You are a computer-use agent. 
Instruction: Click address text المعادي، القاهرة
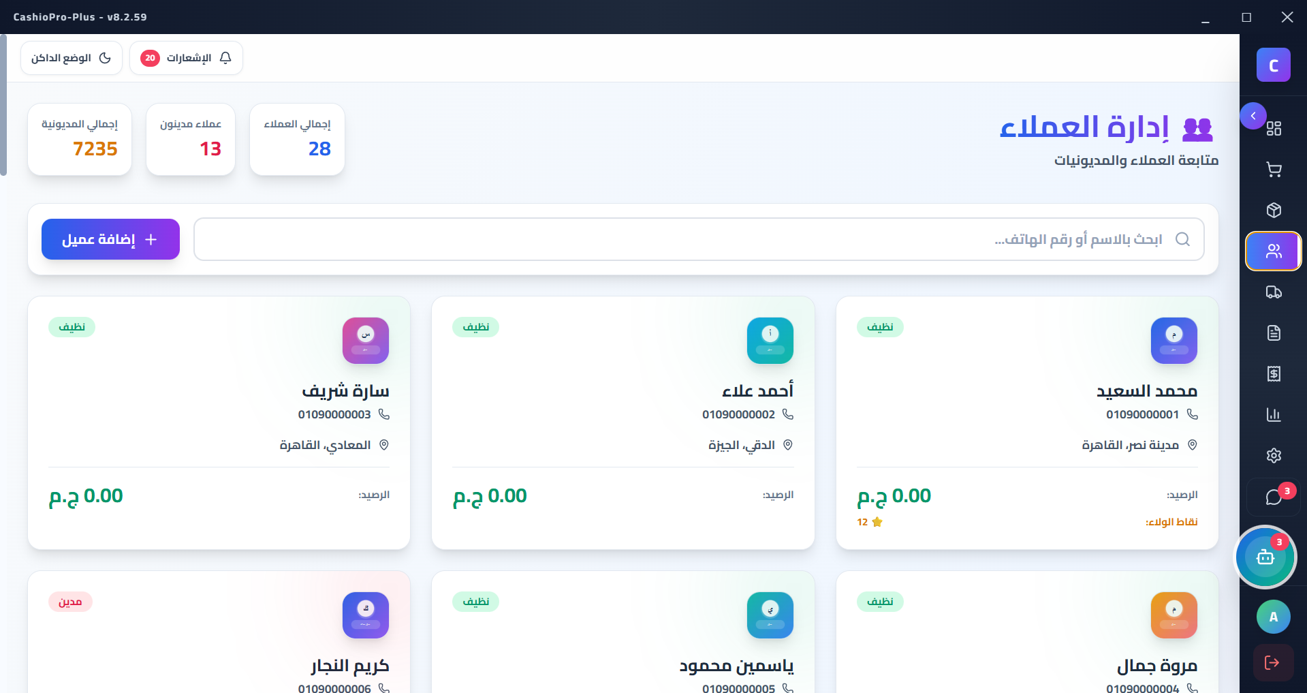pyautogui.click(x=325, y=445)
